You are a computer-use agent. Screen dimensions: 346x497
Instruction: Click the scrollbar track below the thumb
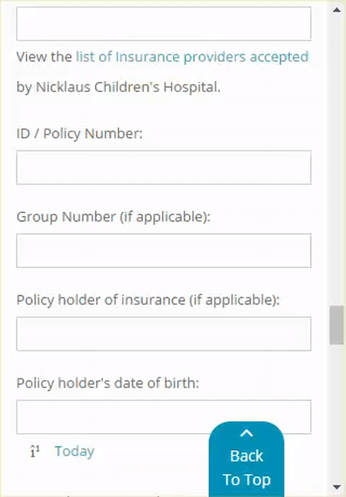pyautogui.click(x=336, y=413)
